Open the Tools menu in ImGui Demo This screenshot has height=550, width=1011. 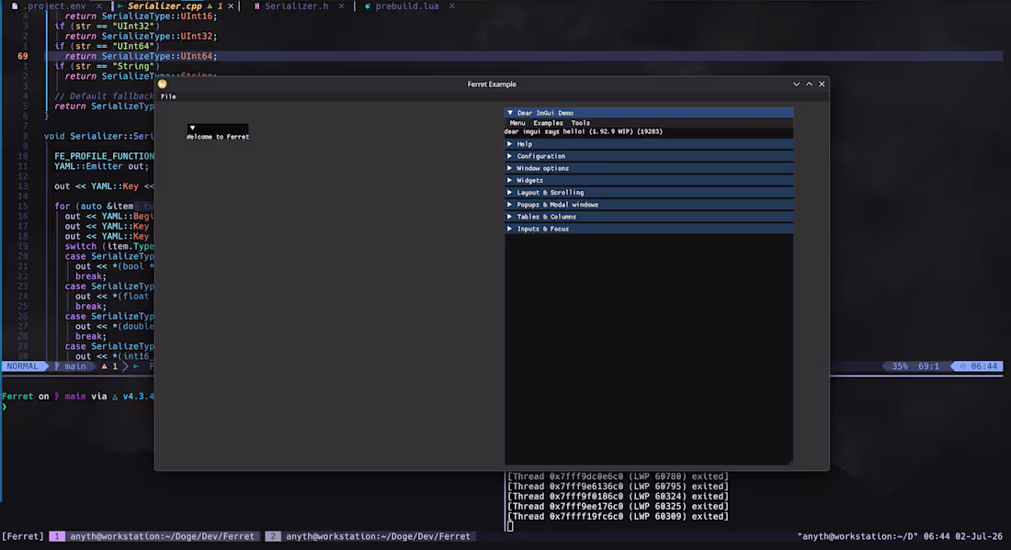pyautogui.click(x=580, y=123)
